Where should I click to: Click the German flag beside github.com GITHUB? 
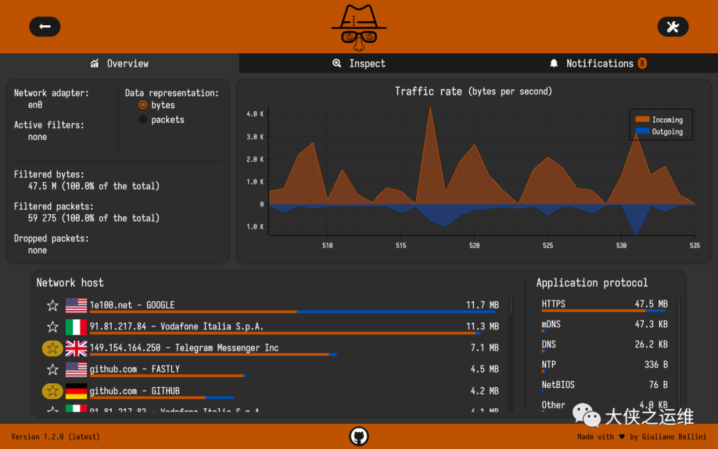pyautogui.click(x=76, y=391)
